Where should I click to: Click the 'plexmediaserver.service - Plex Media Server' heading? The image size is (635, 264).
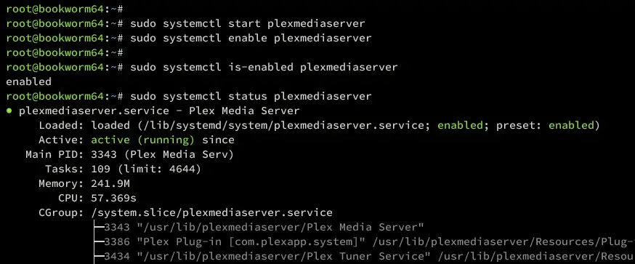coord(159,111)
